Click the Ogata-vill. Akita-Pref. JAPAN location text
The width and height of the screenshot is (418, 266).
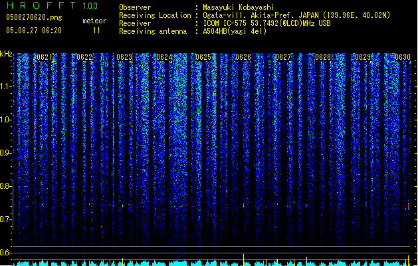coord(296,15)
